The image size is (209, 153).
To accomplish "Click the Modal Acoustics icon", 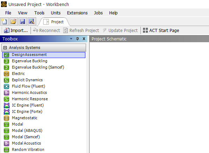I will pos(6,143).
